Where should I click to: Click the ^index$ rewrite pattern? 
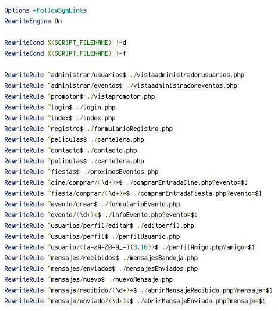pos(60,118)
